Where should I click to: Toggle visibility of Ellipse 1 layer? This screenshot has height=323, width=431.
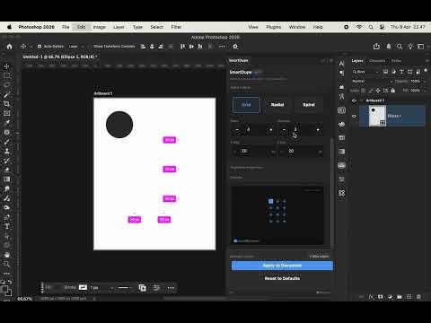[x=354, y=116]
